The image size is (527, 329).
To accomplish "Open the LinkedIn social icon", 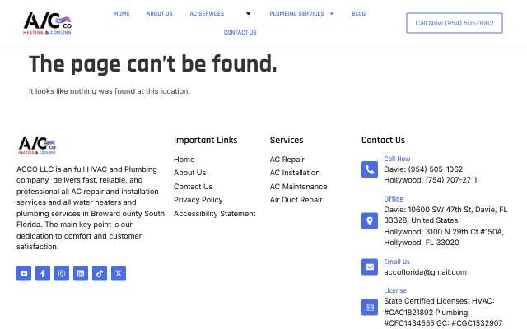I will tap(81, 273).
